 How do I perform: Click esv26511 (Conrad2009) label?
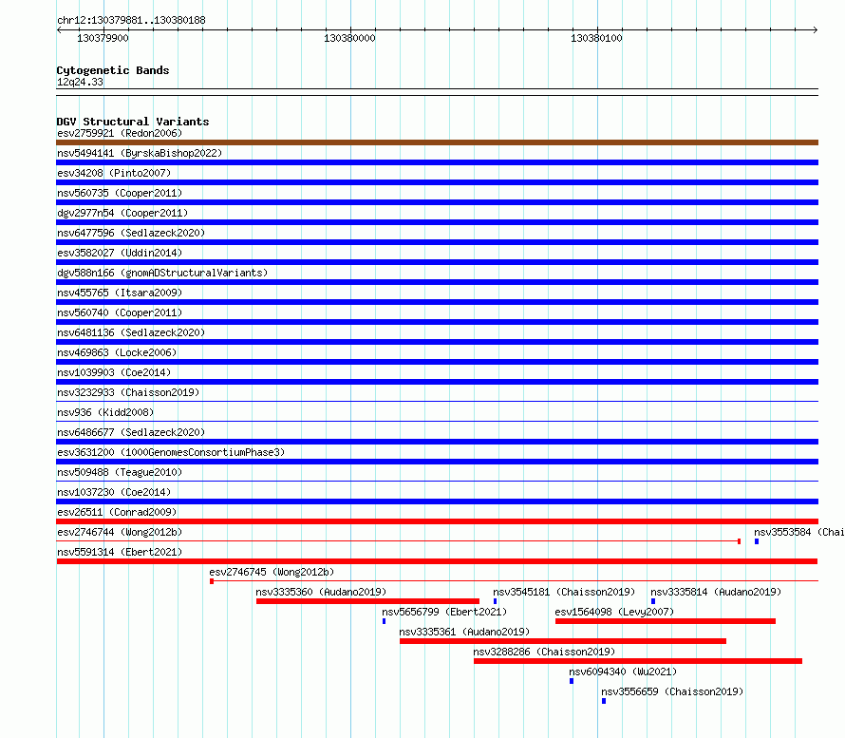(117, 512)
